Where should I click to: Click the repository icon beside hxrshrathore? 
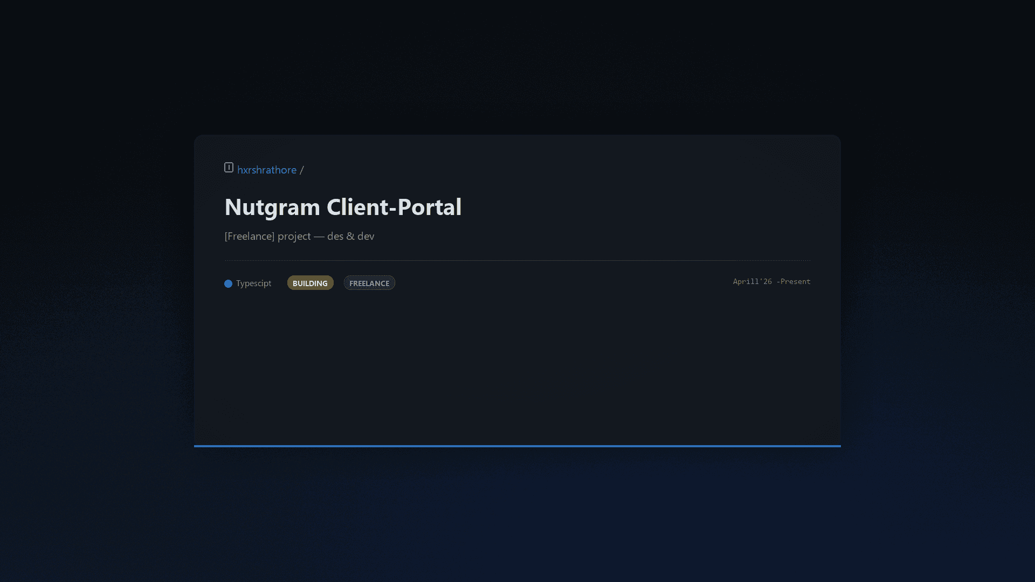[229, 168]
